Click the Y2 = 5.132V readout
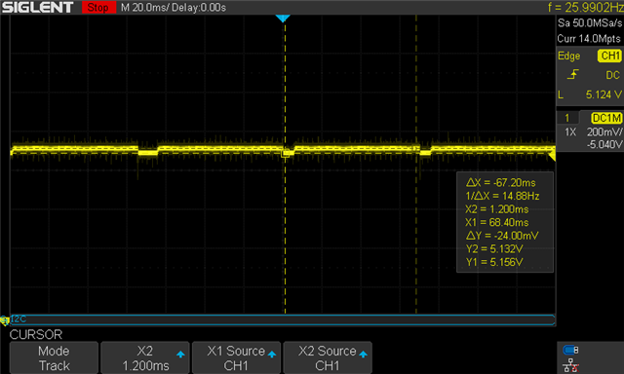Screen dimensions: 624x374 pos(494,248)
